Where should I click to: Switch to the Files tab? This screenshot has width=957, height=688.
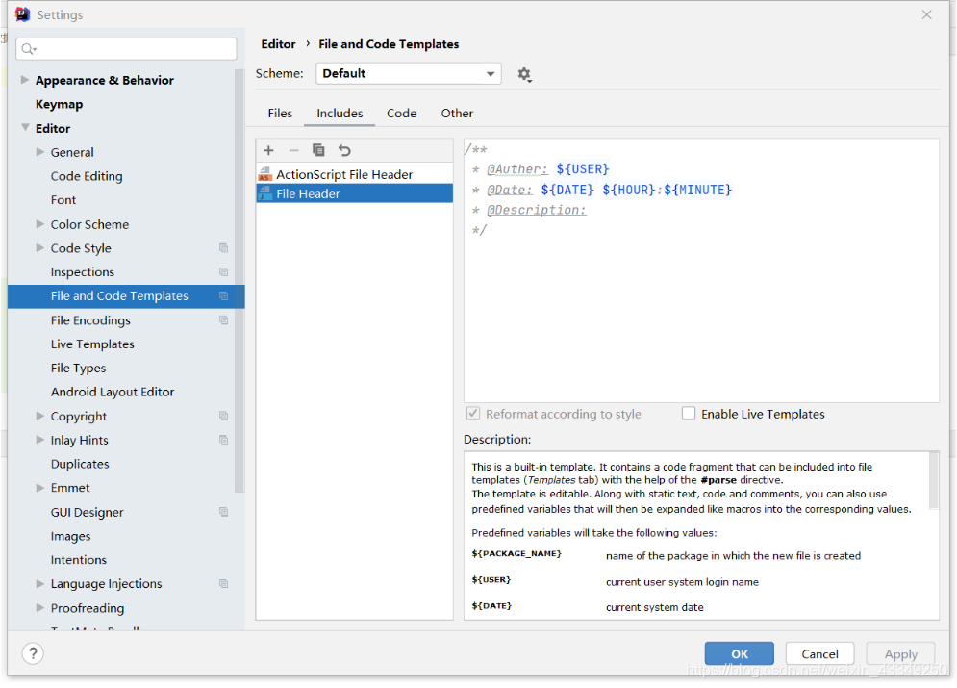point(280,114)
